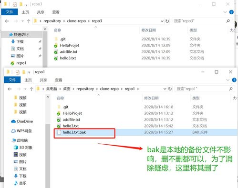238x188 pixels.
Task: Sort by 类型 column in repo1 window
Action: (196, 98)
